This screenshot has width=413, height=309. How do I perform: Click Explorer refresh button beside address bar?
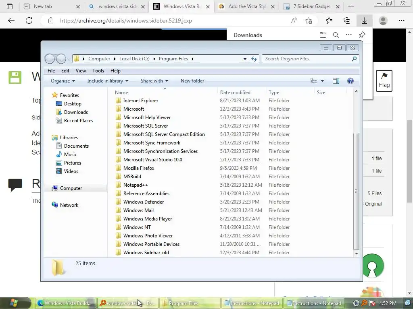pyautogui.click(x=254, y=59)
